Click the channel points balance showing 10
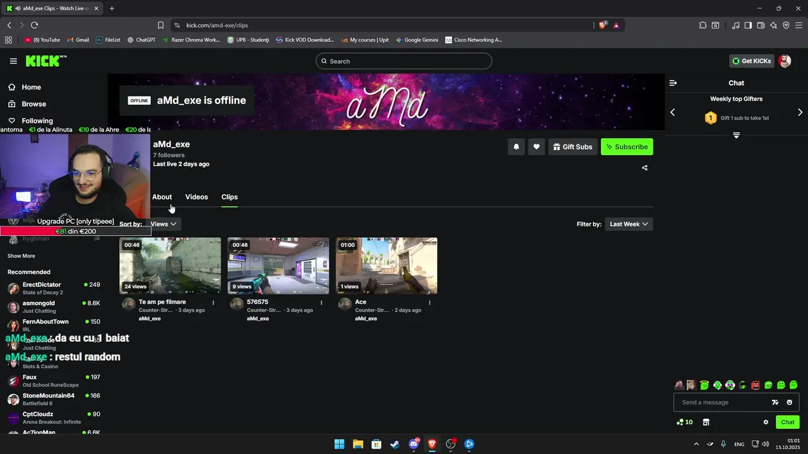Screen dimensions: 808x454 [684, 422]
